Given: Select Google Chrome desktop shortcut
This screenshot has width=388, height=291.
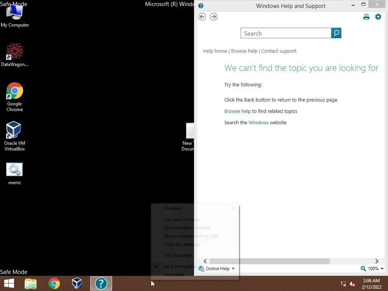Looking at the screenshot, I should [15, 97].
